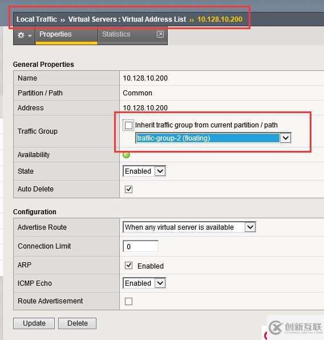Click the Configuration heading

click(35, 212)
